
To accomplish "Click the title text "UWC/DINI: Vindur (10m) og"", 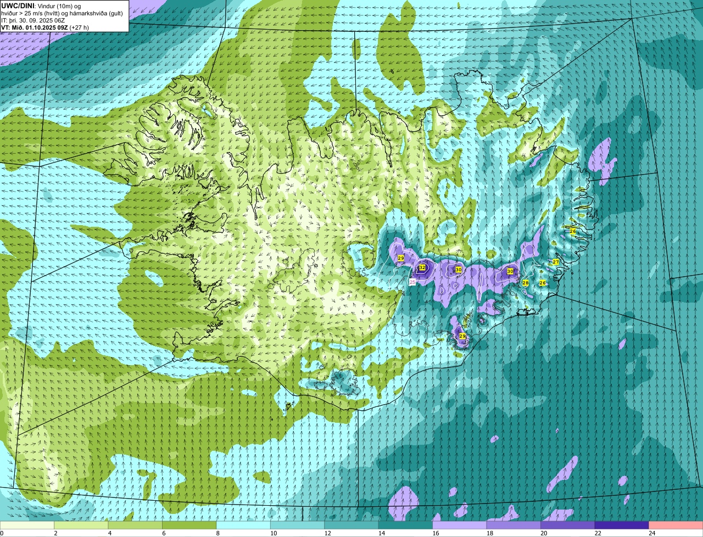I will pyautogui.click(x=41, y=5).
